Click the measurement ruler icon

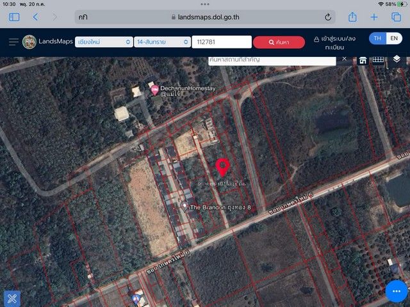(x=379, y=59)
